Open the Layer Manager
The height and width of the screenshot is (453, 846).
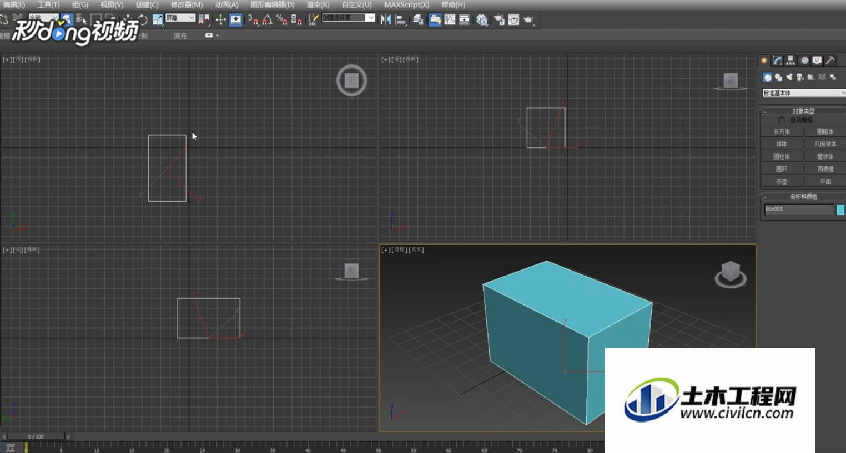418,20
